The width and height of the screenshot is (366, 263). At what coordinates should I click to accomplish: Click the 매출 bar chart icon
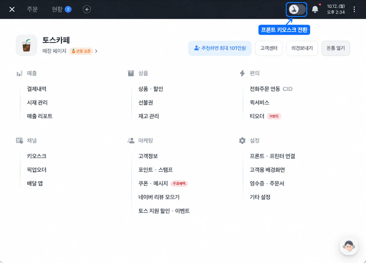point(19,73)
